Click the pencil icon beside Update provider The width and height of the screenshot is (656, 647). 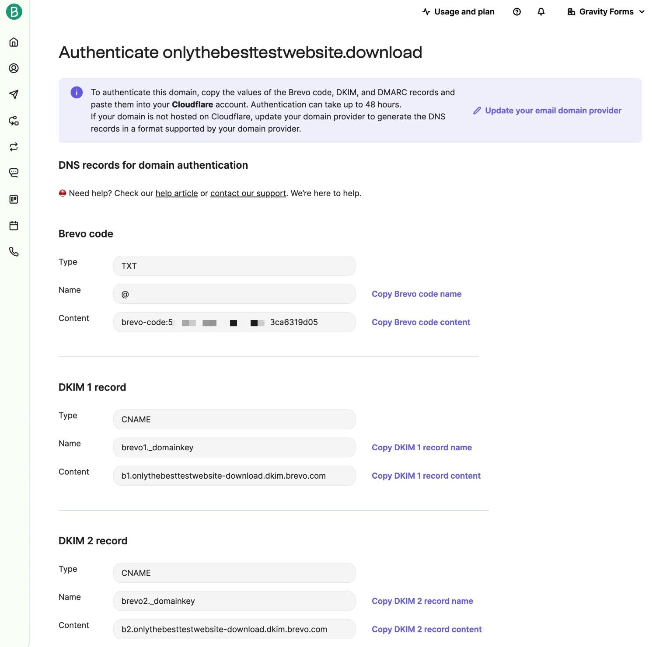tap(477, 111)
